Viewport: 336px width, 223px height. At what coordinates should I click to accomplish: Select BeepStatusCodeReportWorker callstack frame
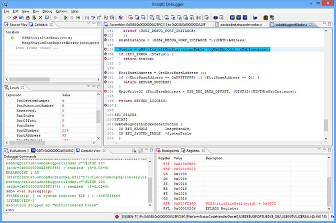point(60,43)
